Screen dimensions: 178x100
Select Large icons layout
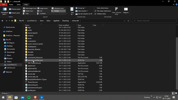pos(43,8)
